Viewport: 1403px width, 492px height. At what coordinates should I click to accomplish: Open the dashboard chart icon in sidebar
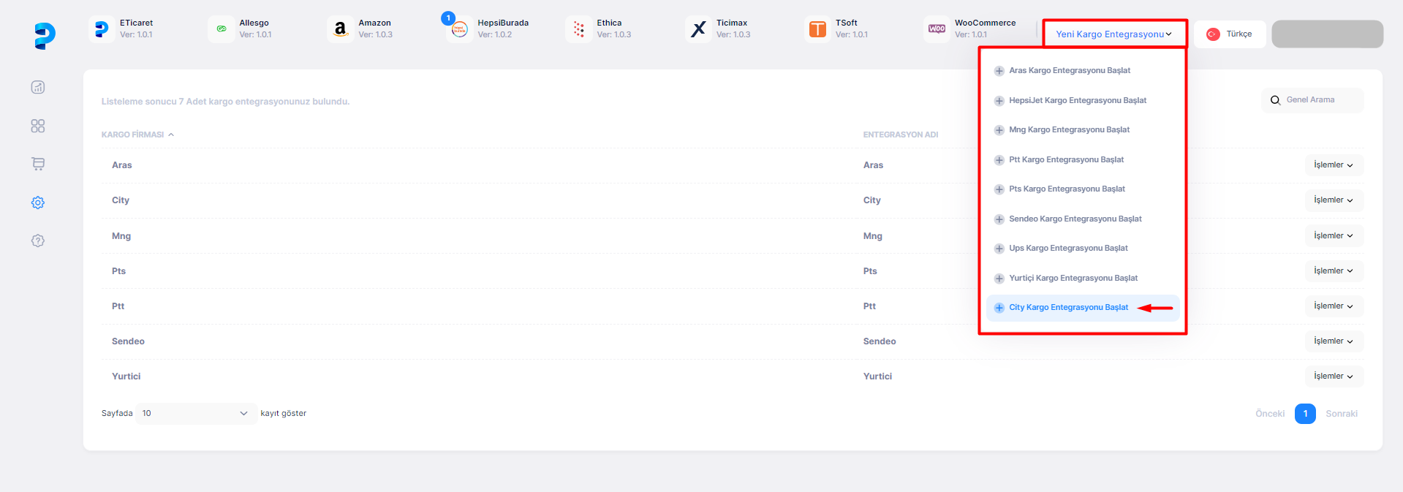38,87
